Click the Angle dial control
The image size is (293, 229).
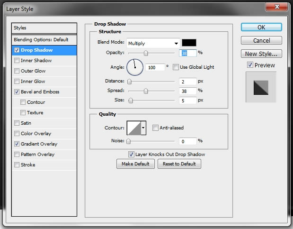[x=135, y=67]
